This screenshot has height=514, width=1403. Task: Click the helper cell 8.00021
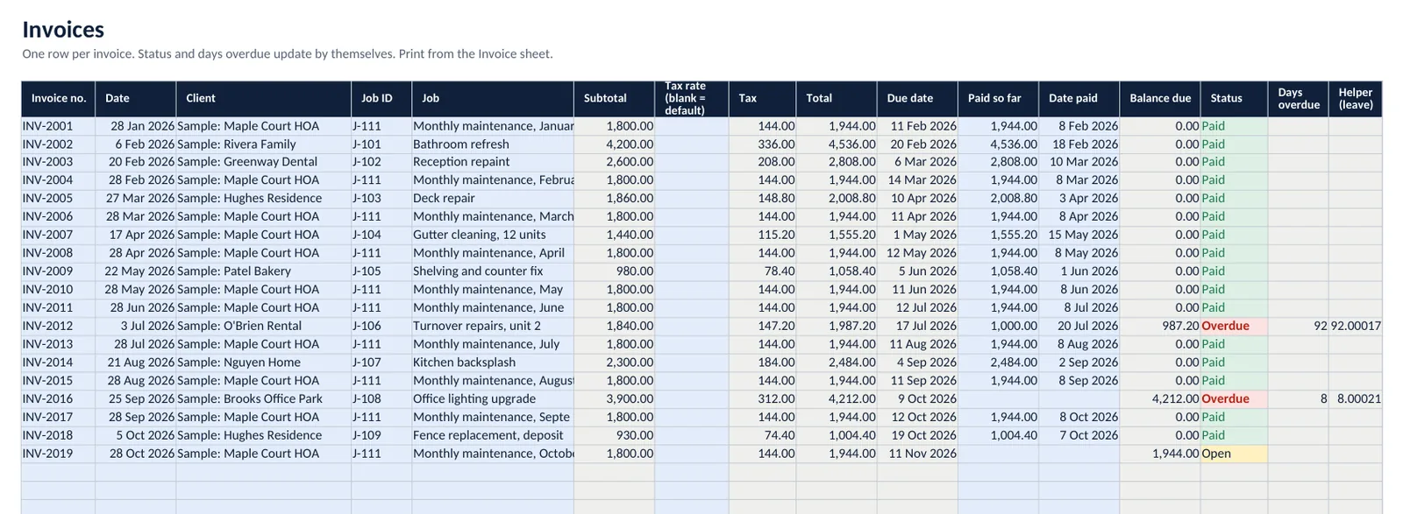pos(1355,399)
